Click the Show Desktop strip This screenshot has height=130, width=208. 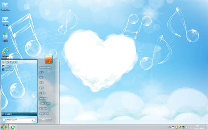click(207, 127)
